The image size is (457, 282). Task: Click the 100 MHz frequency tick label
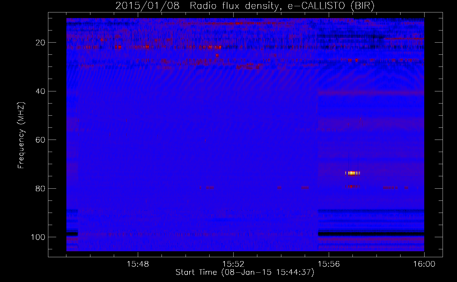pos(38,237)
